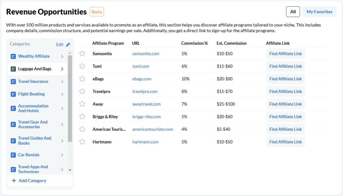The width and height of the screenshot is (343, 196).
Task: Select the Wealthy Affiliate category
Action: pos(37,57)
